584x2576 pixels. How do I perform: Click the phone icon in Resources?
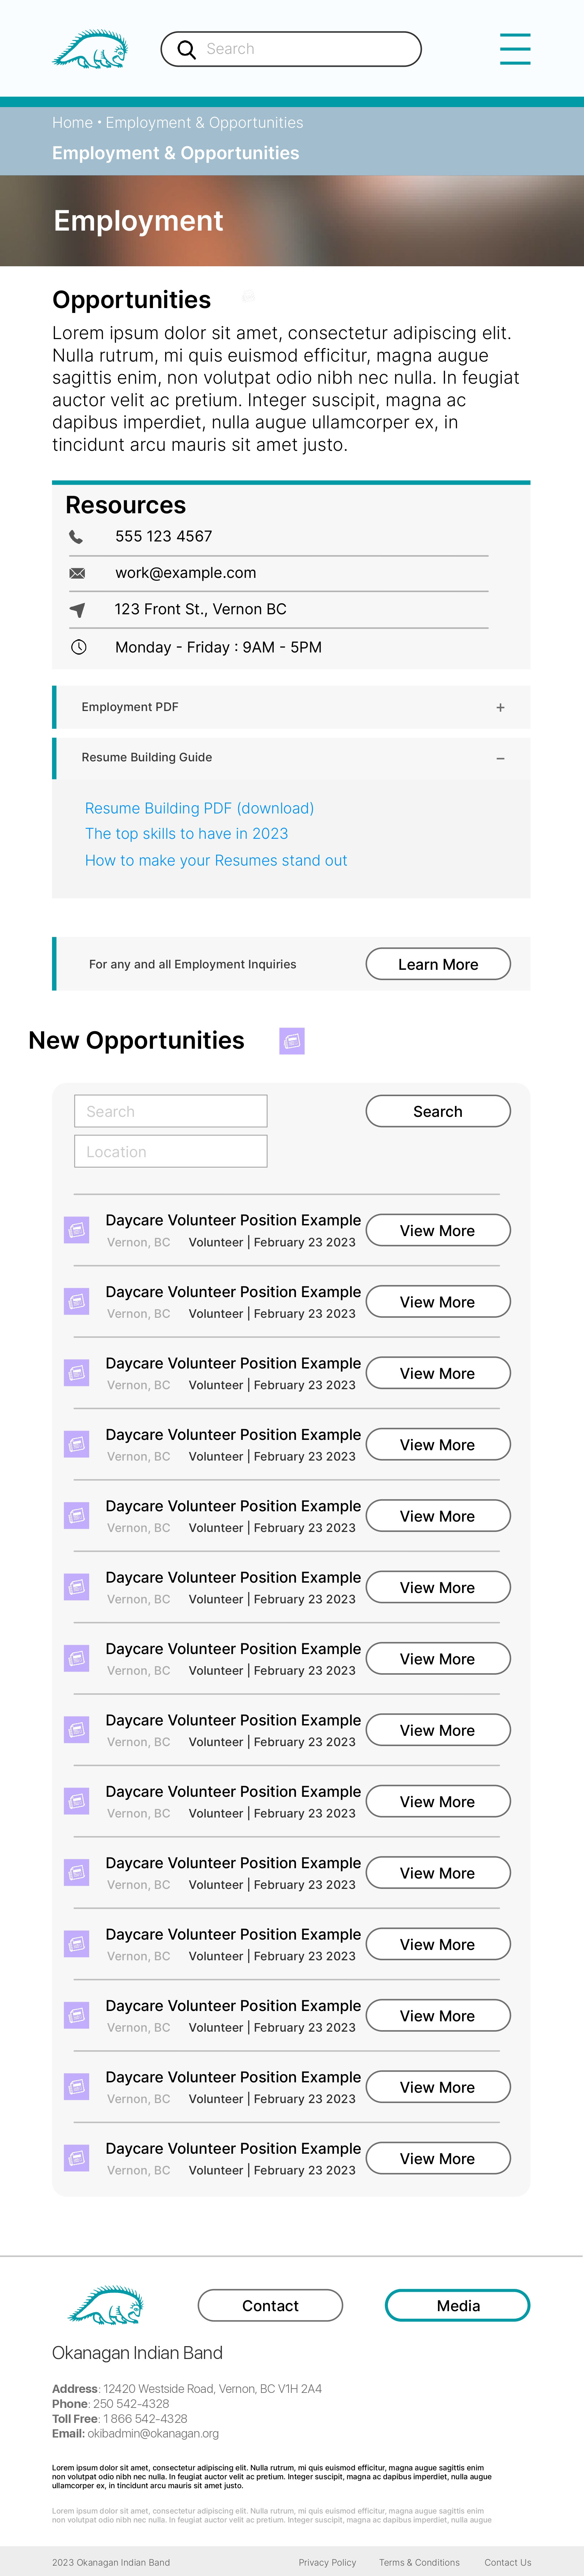pyautogui.click(x=76, y=537)
